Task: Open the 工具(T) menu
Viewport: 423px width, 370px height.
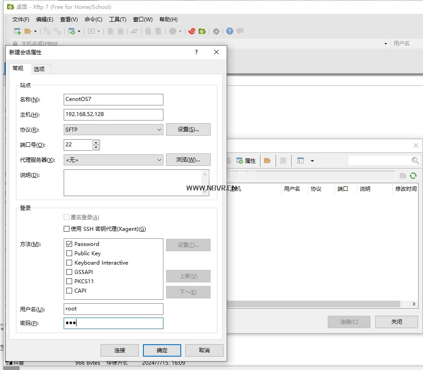Action: [118, 19]
